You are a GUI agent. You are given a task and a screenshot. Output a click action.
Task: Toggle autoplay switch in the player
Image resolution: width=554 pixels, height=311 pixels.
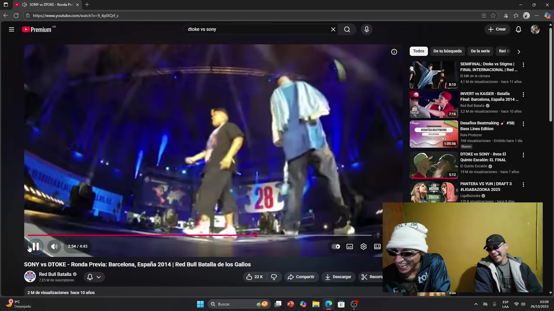point(336,247)
